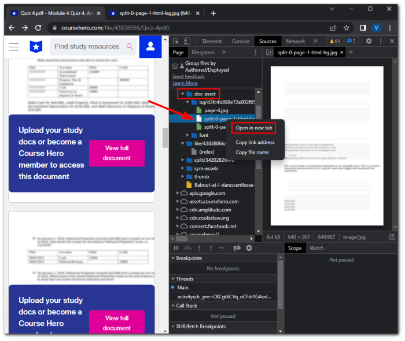Open DevTools settings gear
405x341 pixels.
(x=369, y=41)
